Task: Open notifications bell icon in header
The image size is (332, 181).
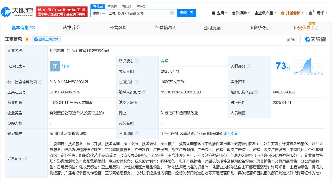Action: (x=310, y=13)
